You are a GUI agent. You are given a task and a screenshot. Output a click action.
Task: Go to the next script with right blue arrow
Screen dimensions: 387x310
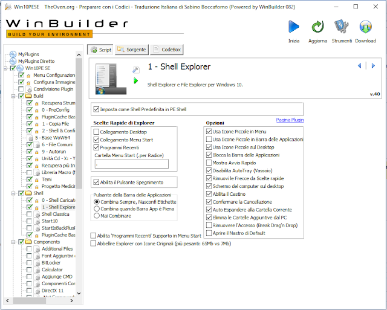pos(373,66)
